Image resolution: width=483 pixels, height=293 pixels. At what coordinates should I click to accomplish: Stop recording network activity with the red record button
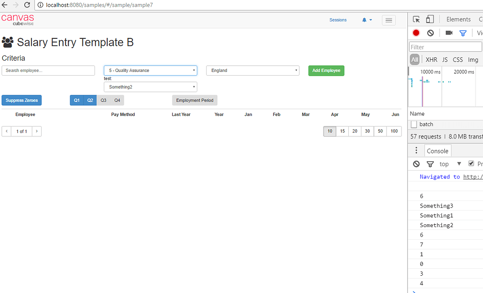[416, 33]
